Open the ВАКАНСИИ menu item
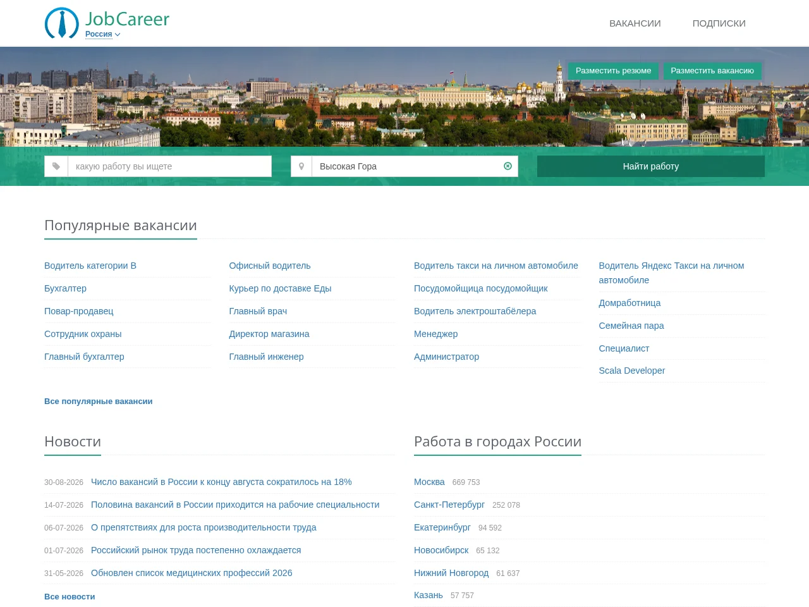 [x=635, y=23]
